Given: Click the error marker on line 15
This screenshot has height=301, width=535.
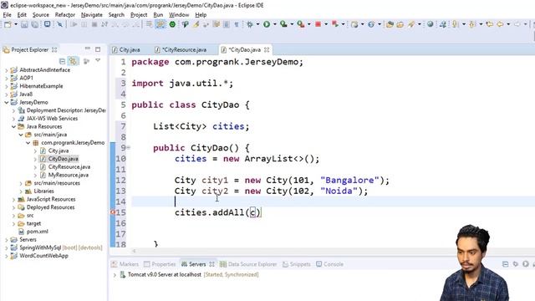Looking at the screenshot, I should (113, 212).
